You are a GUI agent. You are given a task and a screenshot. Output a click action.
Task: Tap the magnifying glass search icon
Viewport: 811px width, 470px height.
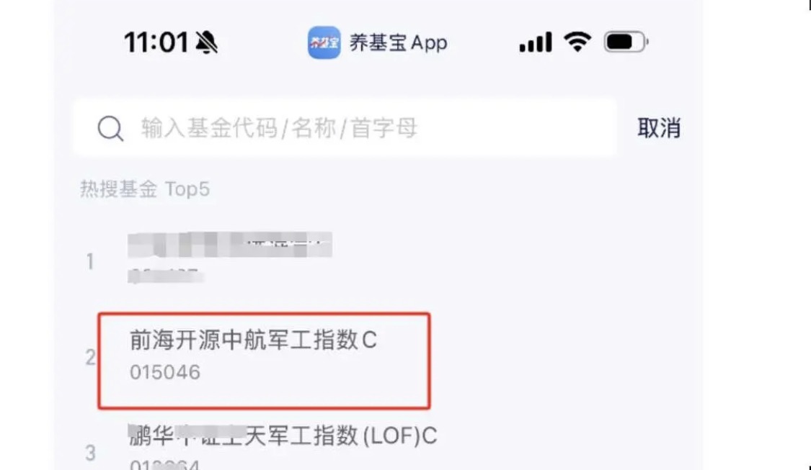[x=111, y=128]
